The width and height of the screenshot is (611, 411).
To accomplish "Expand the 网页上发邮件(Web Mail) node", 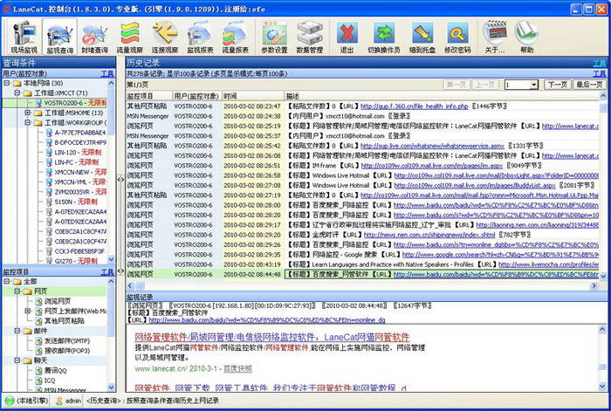I will click(x=28, y=311).
